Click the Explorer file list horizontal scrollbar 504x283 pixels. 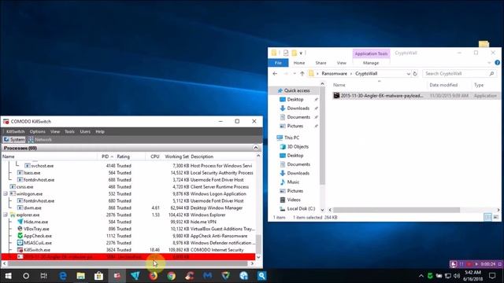pyautogui.click(x=396, y=210)
